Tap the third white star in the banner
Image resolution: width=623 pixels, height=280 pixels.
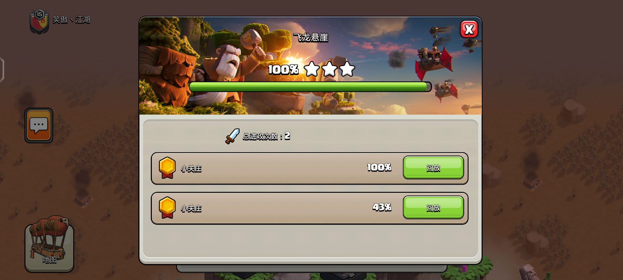click(x=347, y=69)
